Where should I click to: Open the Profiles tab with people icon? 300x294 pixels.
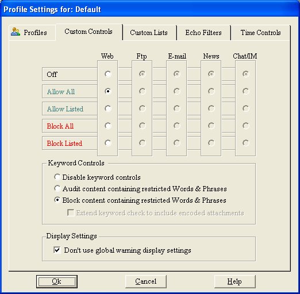(32, 32)
